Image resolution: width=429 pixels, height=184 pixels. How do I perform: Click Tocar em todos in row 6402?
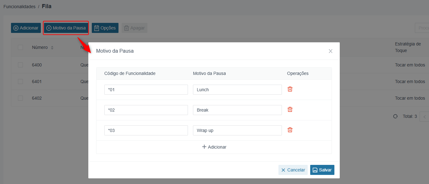410,98
